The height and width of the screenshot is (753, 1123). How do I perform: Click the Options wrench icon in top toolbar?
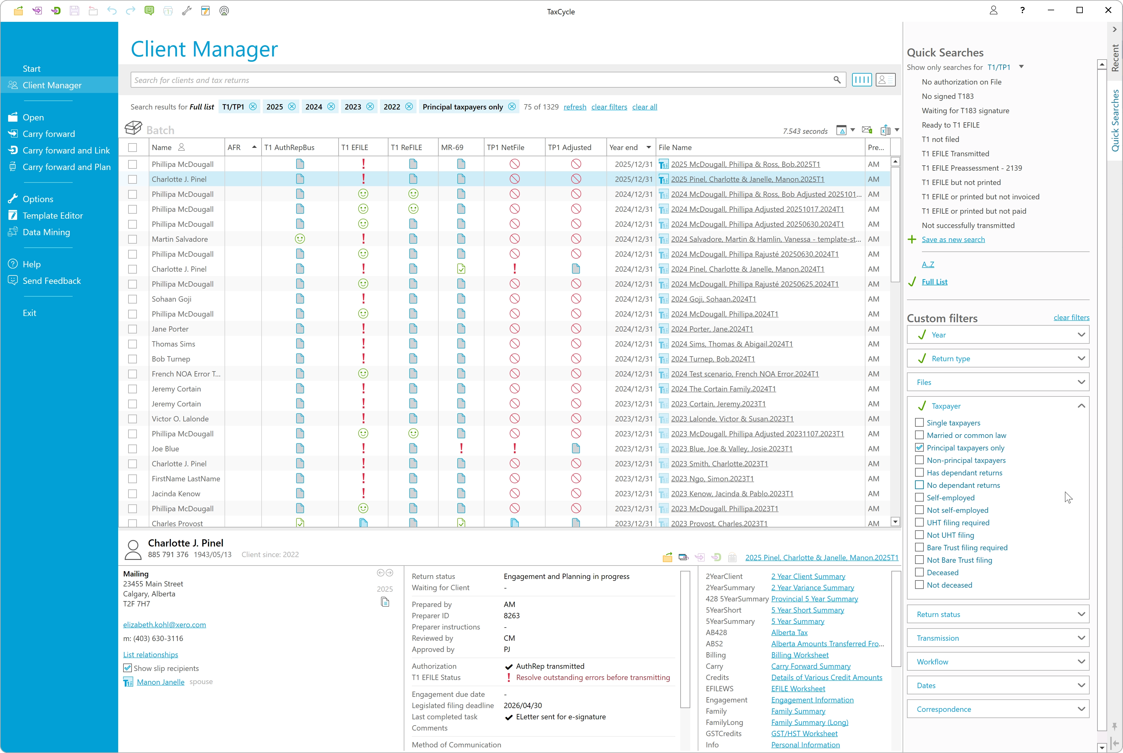(x=187, y=11)
